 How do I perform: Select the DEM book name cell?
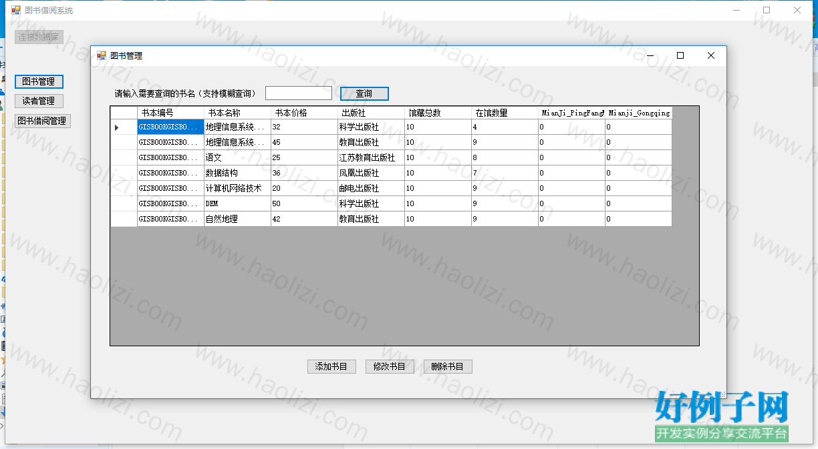[237, 203]
